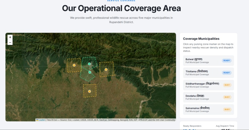Select the Butwal municipality card
This screenshot has width=249, height=130.
pyautogui.click(x=208, y=61)
